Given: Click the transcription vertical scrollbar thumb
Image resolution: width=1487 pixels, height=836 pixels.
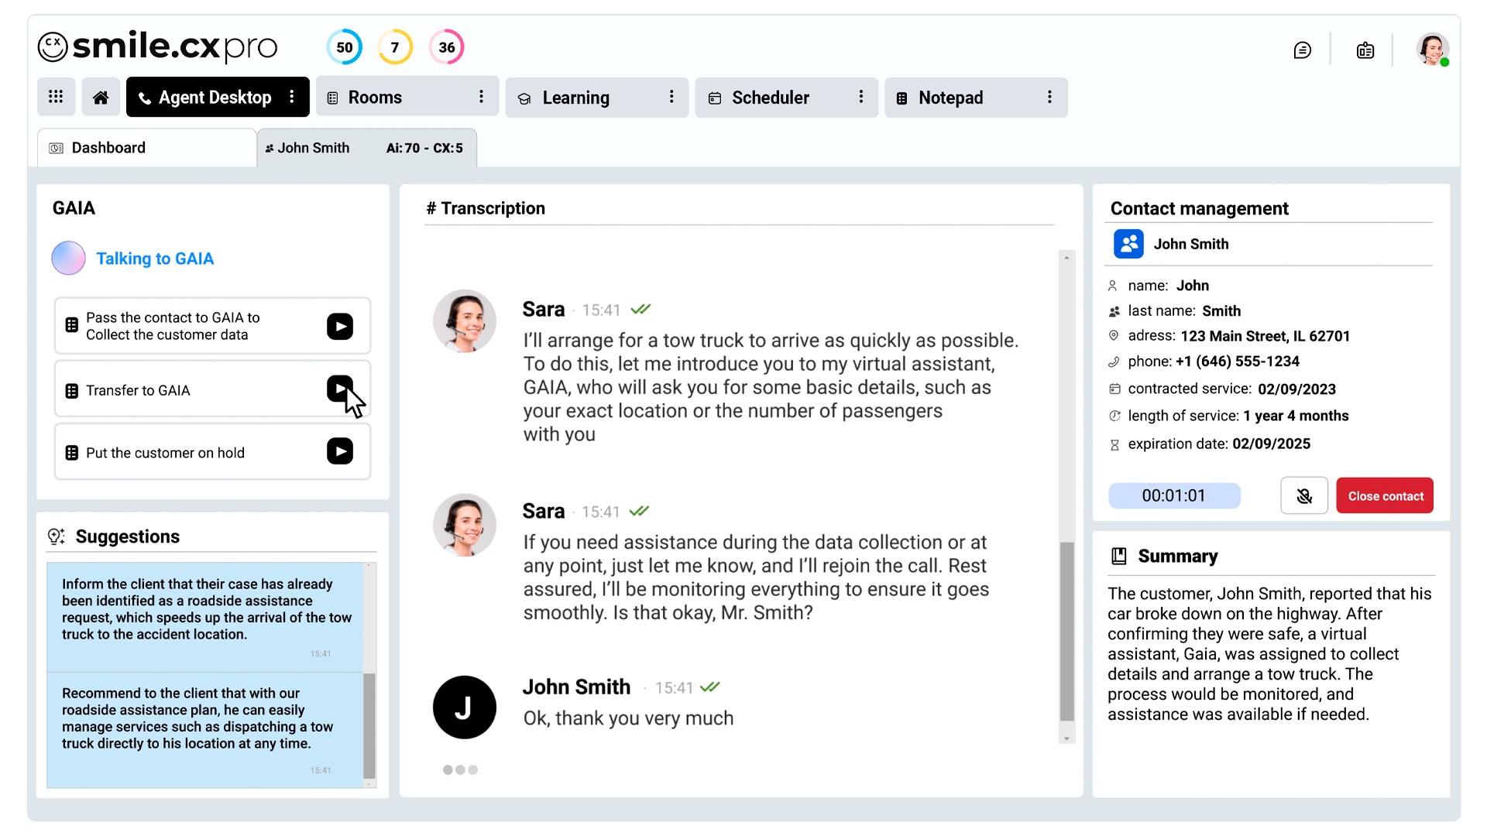Looking at the screenshot, I should coord(1066,631).
